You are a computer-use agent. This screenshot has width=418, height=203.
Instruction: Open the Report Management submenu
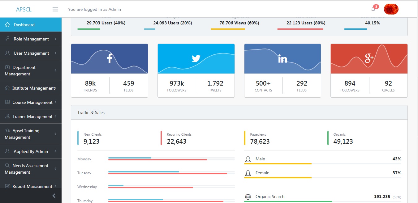(31, 186)
